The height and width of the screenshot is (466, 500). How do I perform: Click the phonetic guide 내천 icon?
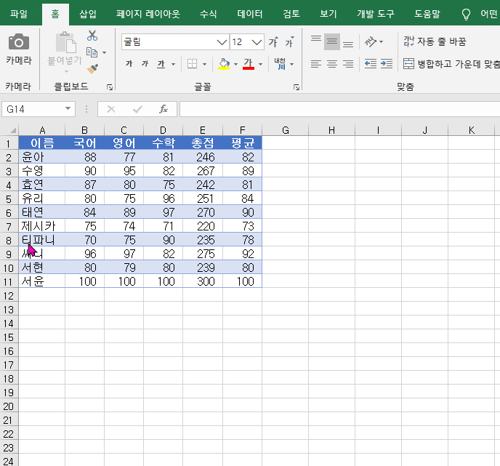(x=280, y=64)
